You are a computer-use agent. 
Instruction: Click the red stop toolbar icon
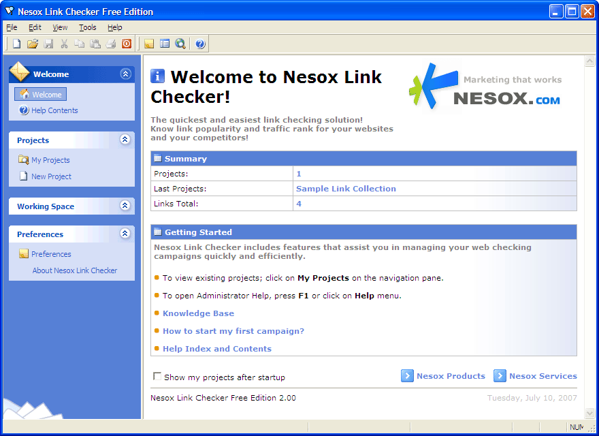pos(127,44)
